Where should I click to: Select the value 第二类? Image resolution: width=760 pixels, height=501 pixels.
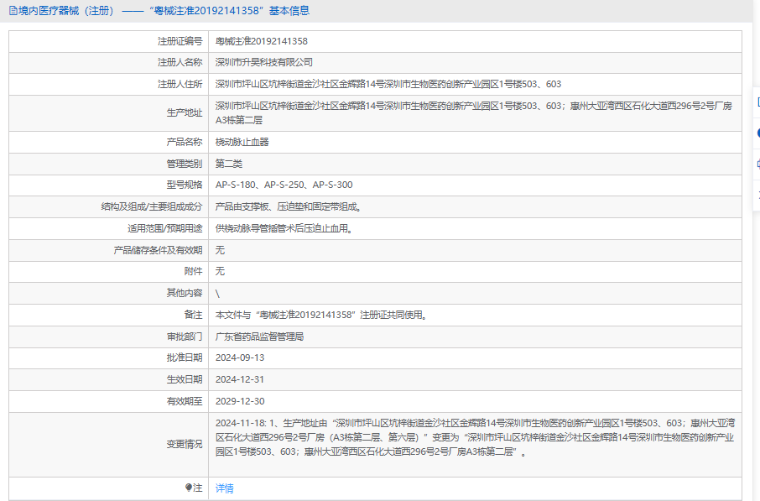pos(229,164)
